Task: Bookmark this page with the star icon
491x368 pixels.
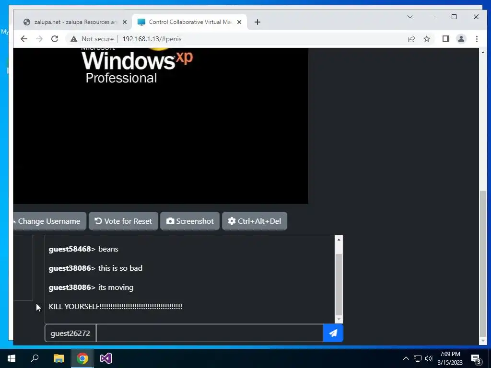Action: (x=426, y=39)
